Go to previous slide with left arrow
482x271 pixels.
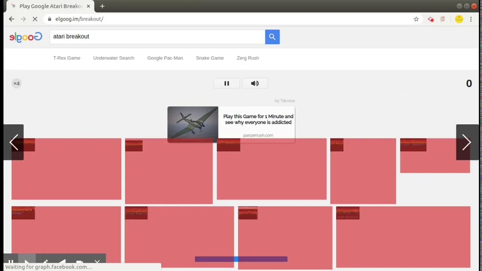tap(14, 142)
